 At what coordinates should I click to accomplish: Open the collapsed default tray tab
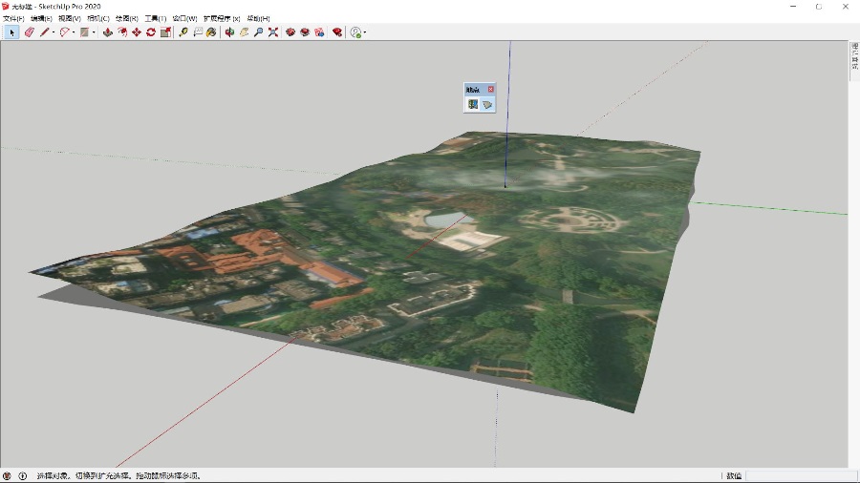pyautogui.click(x=854, y=56)
